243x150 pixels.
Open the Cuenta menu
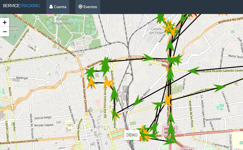(x=58, y=7)
